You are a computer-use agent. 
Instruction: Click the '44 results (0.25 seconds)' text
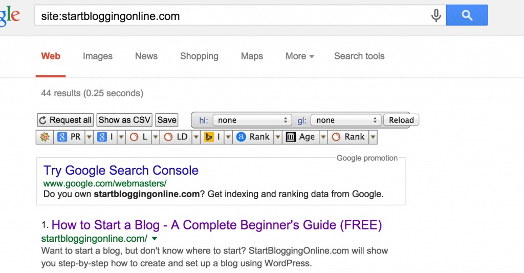[92, 93]
